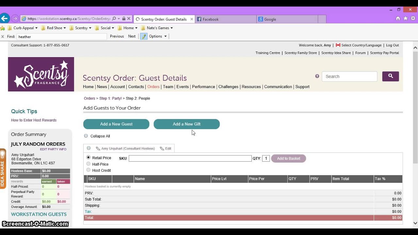Click the QTY input field
The image size is (418, 235).
click(x=266, y=158)
